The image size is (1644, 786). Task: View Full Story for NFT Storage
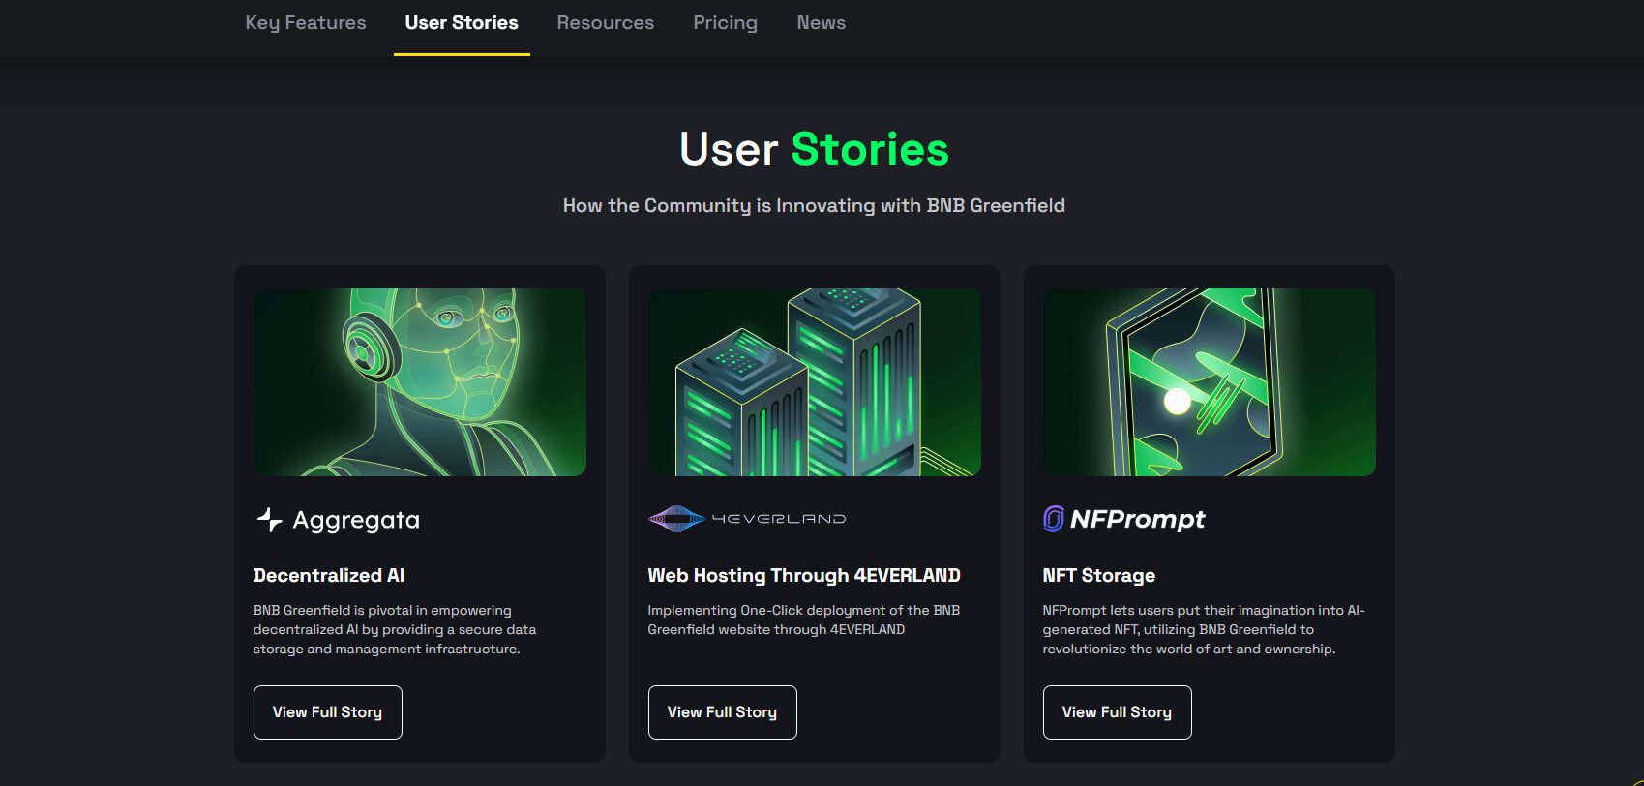coord(1118,712)
